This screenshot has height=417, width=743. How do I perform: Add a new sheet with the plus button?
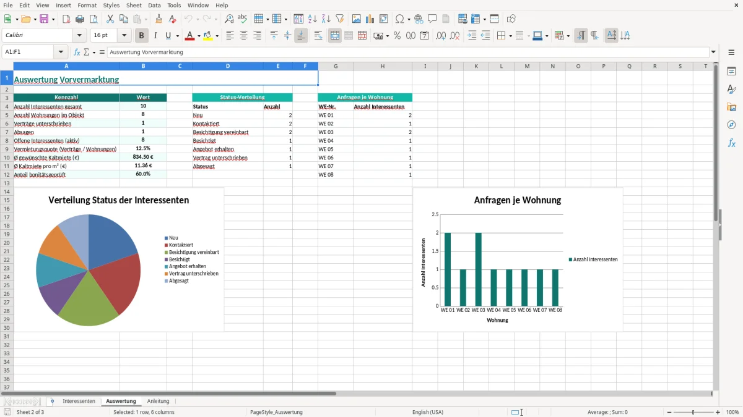click(52, 401)
